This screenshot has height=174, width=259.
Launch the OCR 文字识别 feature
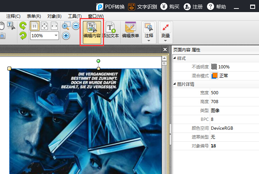pos(142,7)
